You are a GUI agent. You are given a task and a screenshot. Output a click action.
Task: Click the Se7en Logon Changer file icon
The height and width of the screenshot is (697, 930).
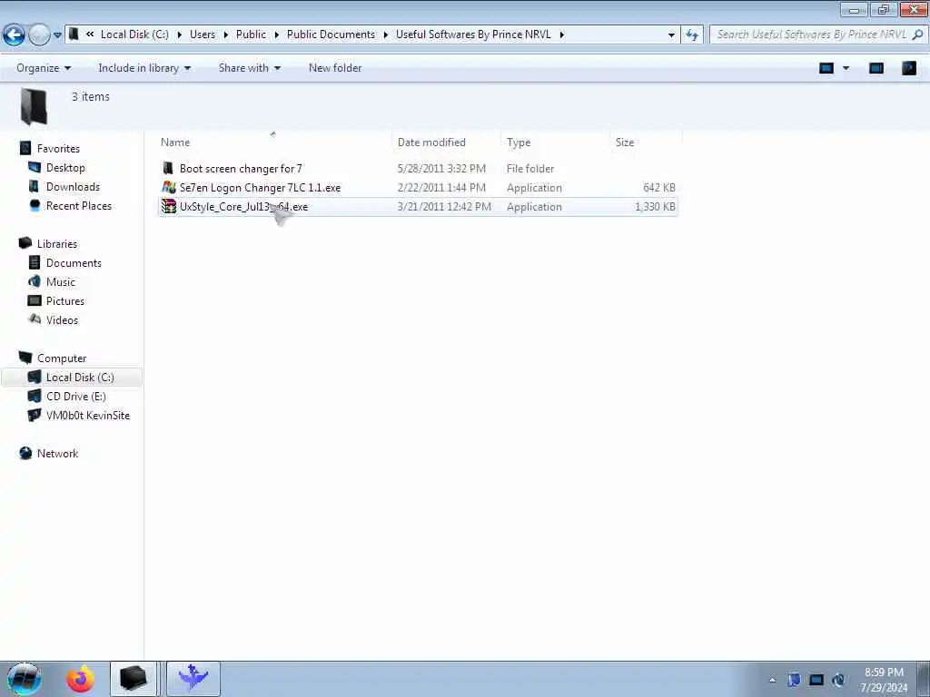tap(168, 188)
